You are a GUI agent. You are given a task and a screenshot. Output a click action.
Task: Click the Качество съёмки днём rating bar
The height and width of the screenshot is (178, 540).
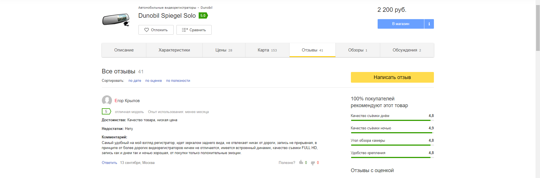tap(392, 120)
